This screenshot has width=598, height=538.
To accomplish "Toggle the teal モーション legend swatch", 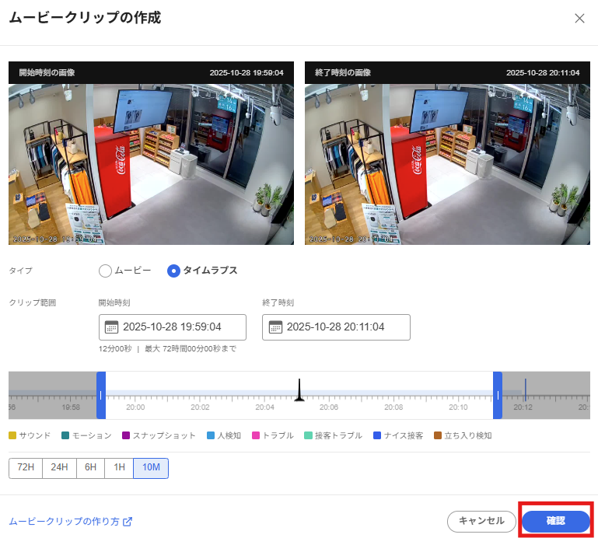I will (65, 435).
